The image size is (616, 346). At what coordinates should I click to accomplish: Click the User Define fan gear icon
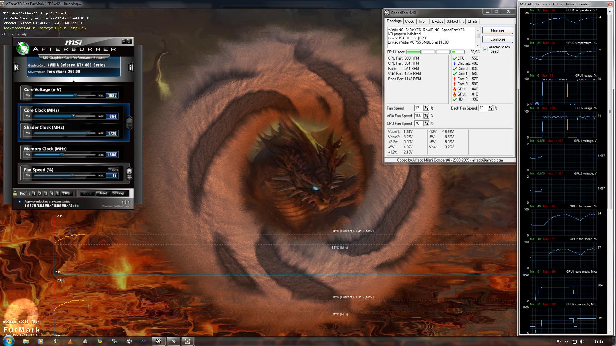tap(129, 173)
